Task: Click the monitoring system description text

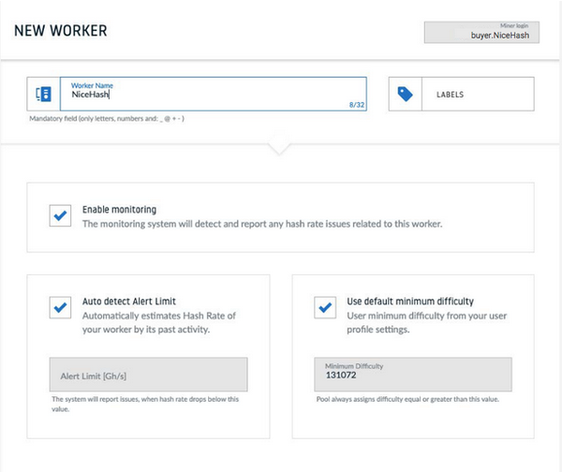Action: point(262,224)
